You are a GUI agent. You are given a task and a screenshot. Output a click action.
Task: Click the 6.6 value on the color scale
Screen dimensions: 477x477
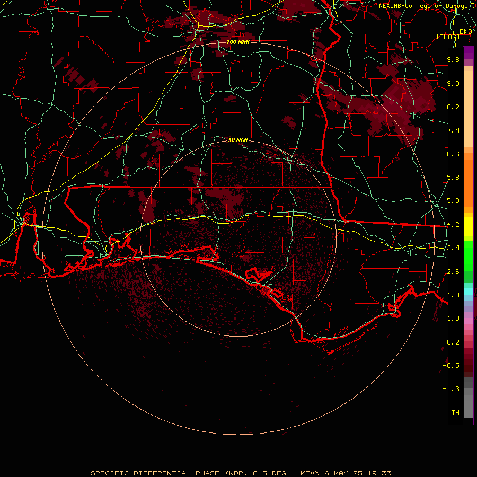tap(453, 154)
